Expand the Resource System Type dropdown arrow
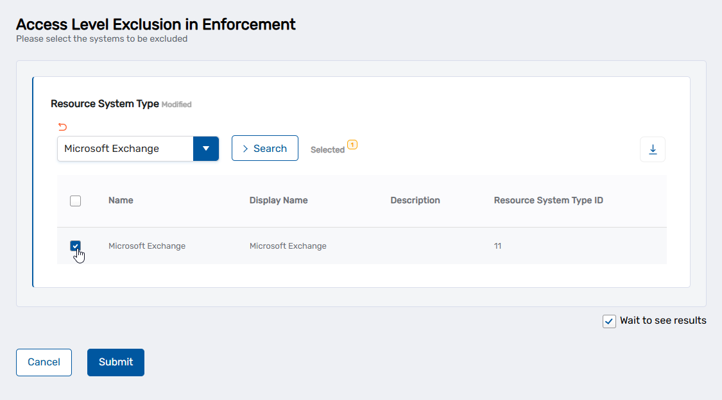Screen dimensions: 722x400 coord(206,149)
